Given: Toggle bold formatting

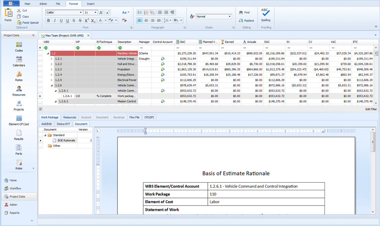Looking at the screenshot, I should (x=48, y=21).
